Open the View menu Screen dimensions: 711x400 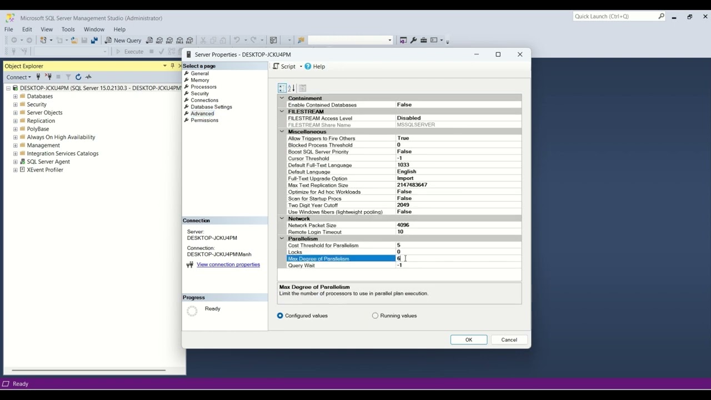[47, 29]
